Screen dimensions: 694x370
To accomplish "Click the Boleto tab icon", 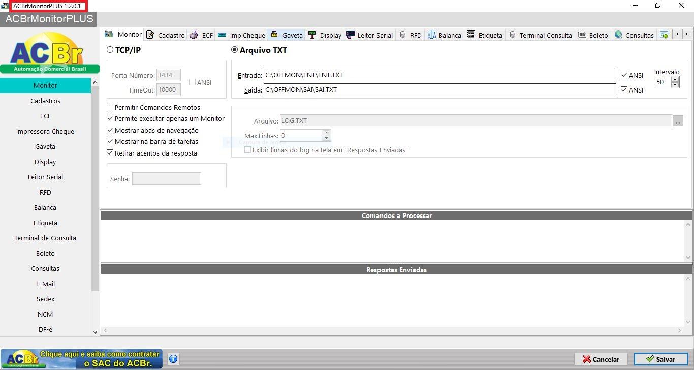I will 582,35.
